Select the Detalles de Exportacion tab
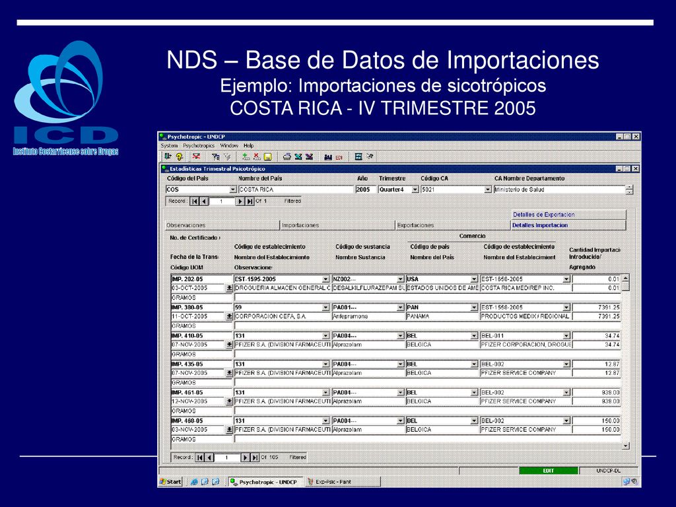This screenshot has width=676, height=507. [x=568, y=215]
